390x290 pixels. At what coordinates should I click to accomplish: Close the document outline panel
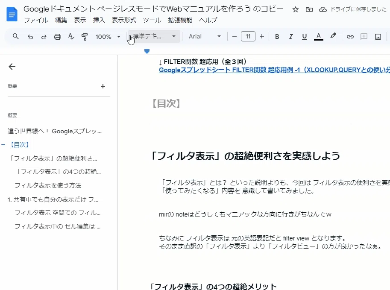pyautogui.click(x=12, y=66)
